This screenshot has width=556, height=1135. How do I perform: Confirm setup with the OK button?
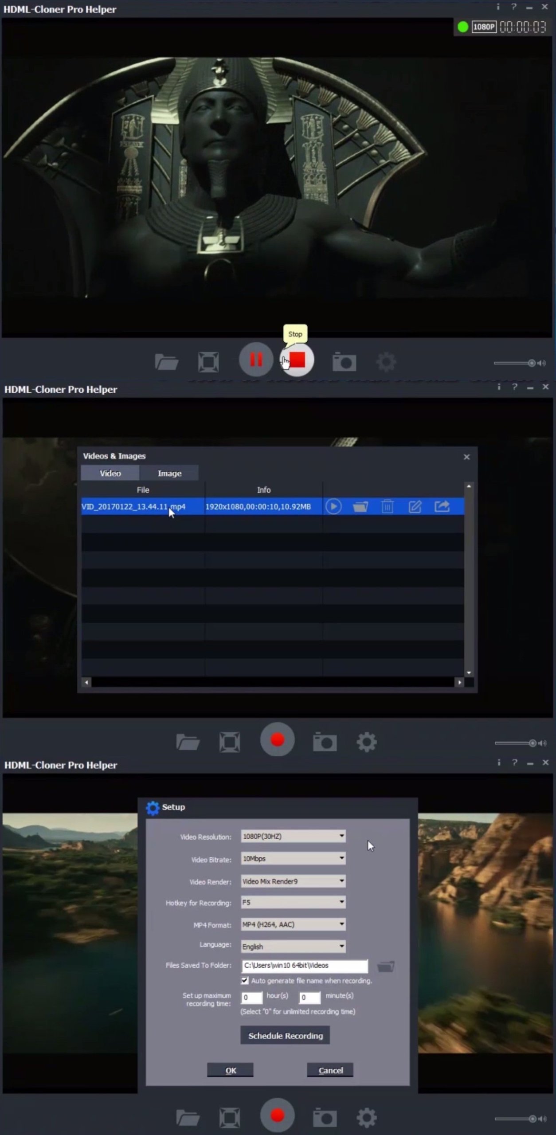tap(231, 1070)
